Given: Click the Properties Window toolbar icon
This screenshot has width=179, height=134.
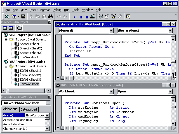Looking at the screenshot, I should coord(107,16).
